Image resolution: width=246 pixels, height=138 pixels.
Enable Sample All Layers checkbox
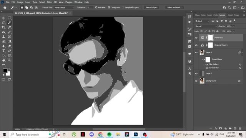[123, 8]
